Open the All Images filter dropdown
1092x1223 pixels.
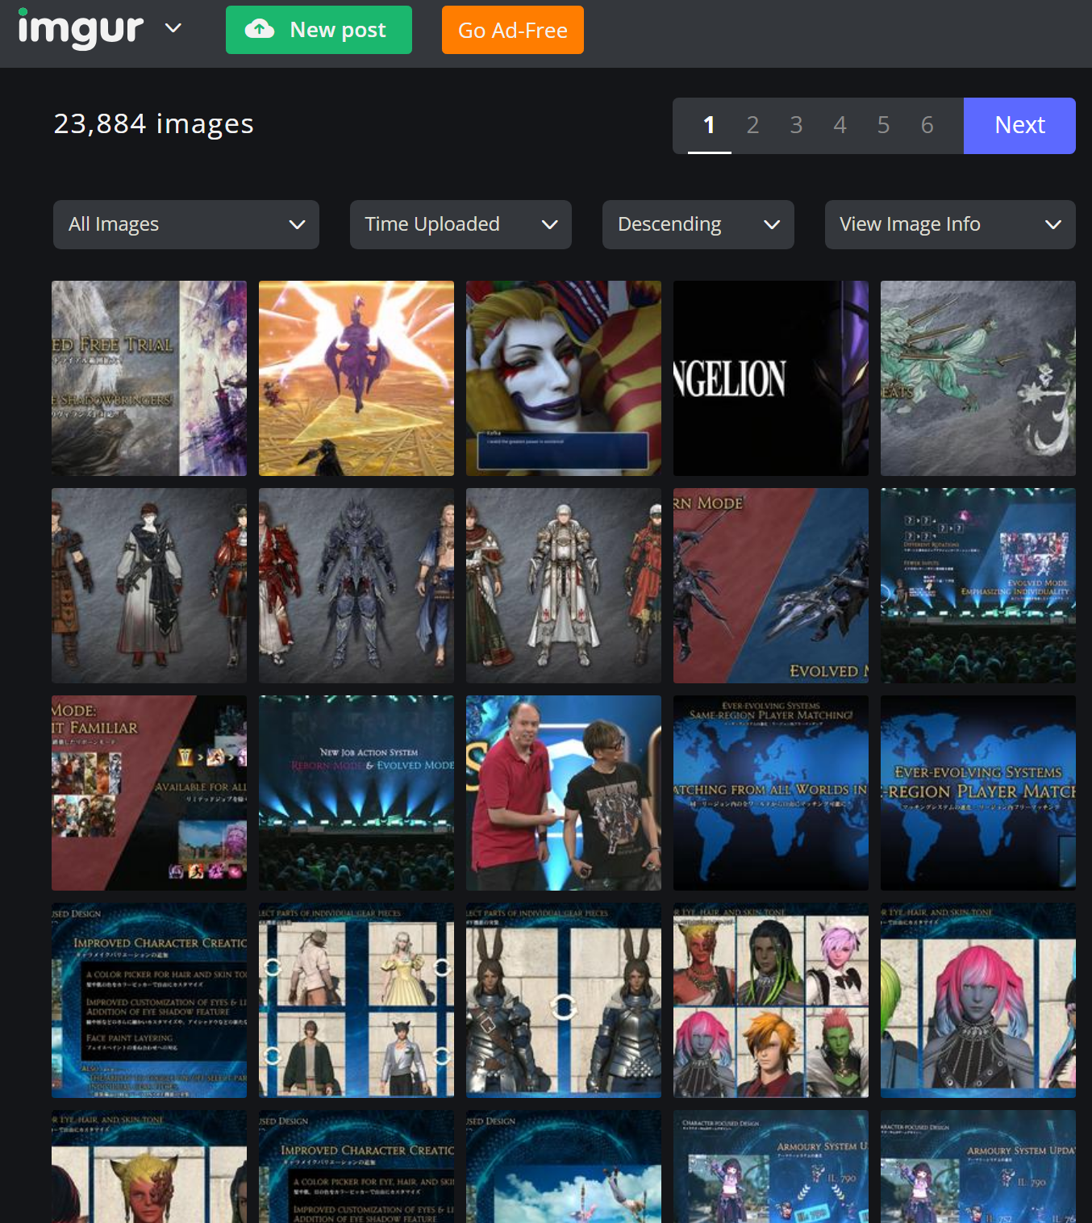186,224
